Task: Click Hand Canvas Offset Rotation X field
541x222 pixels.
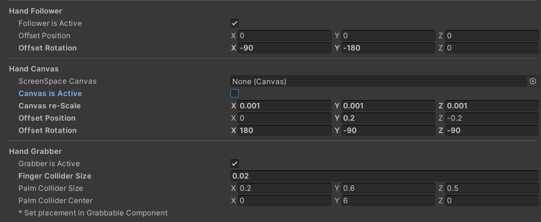Action: tap(284, 130)
